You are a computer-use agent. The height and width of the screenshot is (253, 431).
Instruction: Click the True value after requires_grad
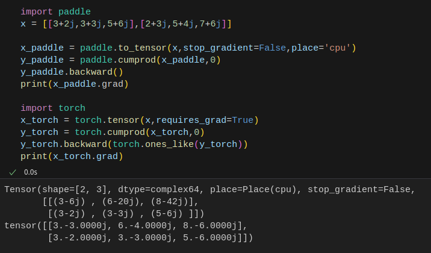(242, 120)
